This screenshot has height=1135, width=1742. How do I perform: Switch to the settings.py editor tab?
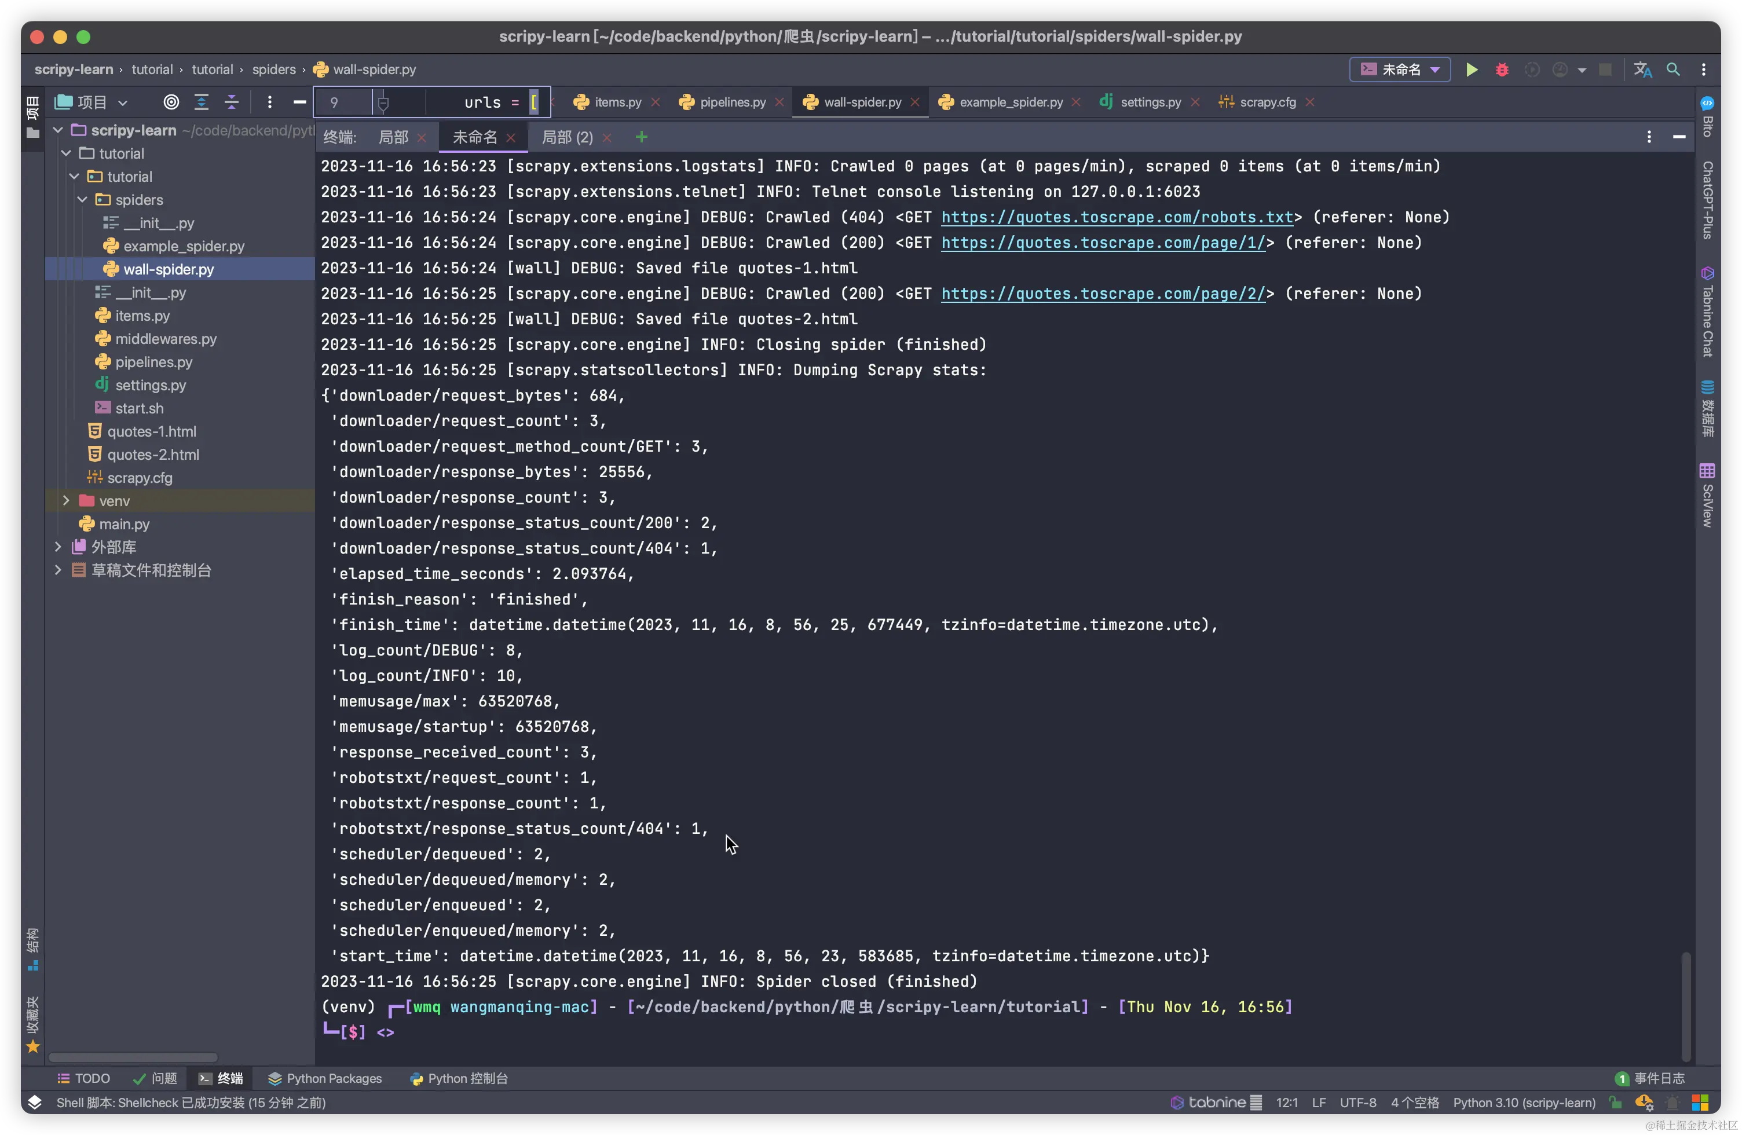1150,102
